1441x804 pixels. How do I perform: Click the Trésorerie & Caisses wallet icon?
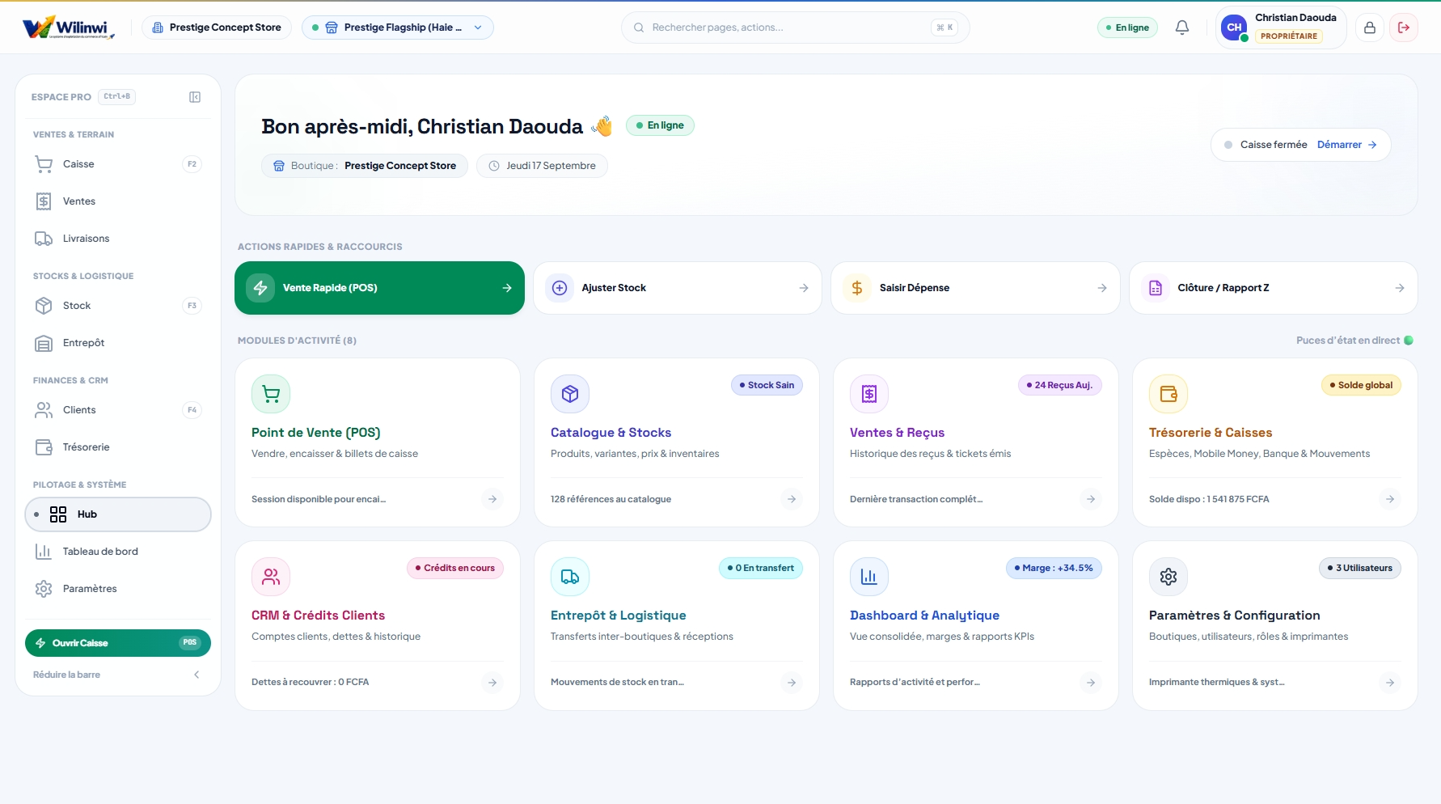coord(1168,394)
